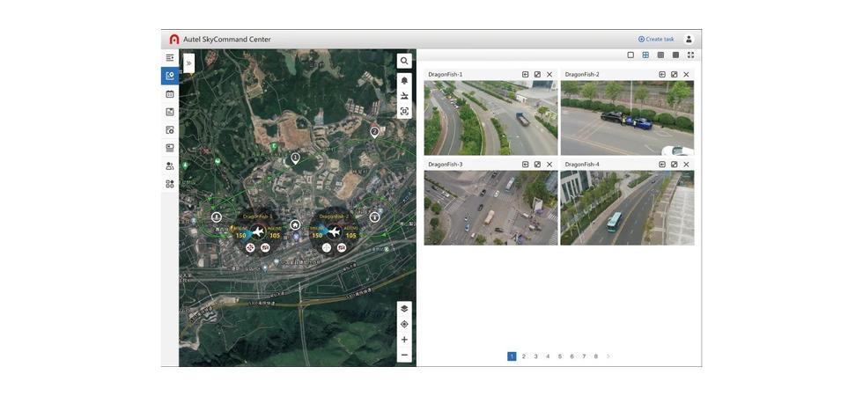Recenter map to current location

coord(404,325)
